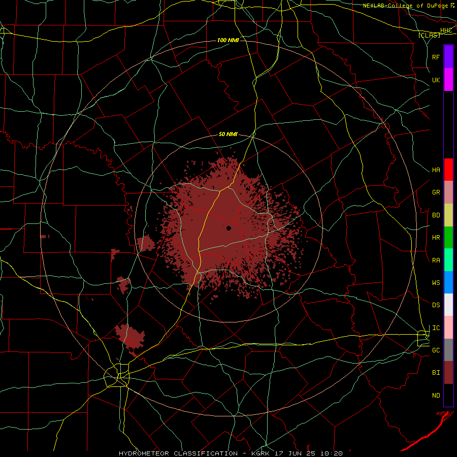Viewport: 457px width, 457px height.
Task: Click the black radar site dot
Action: (x=229, y=228)
